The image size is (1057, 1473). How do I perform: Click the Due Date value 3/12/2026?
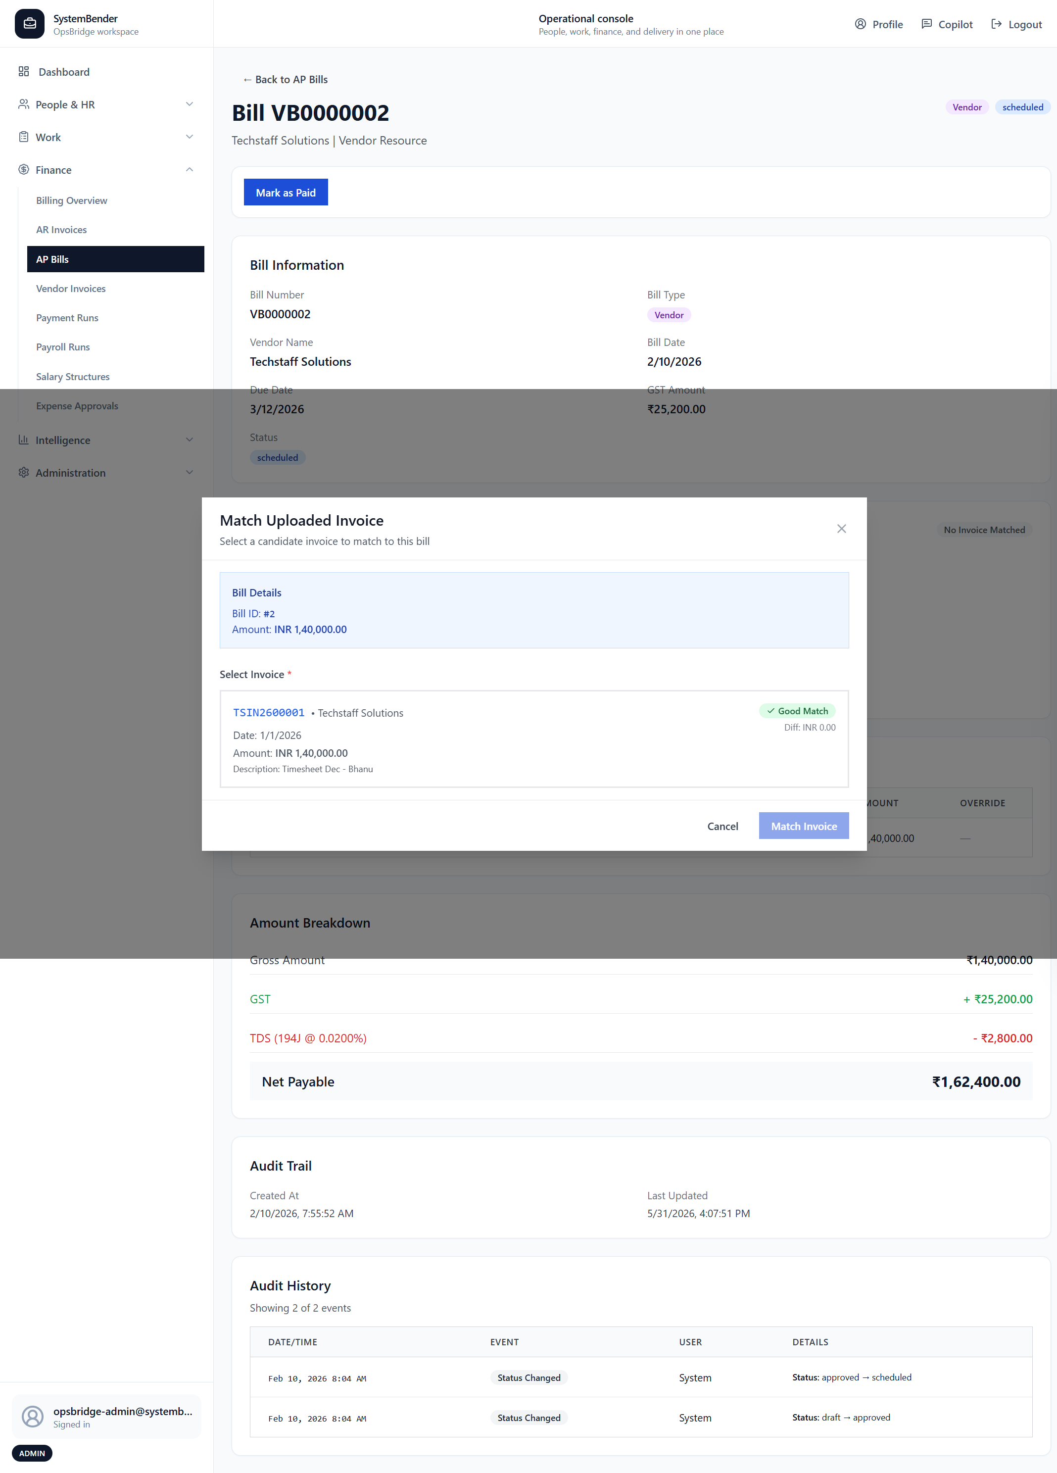point(277,409)
